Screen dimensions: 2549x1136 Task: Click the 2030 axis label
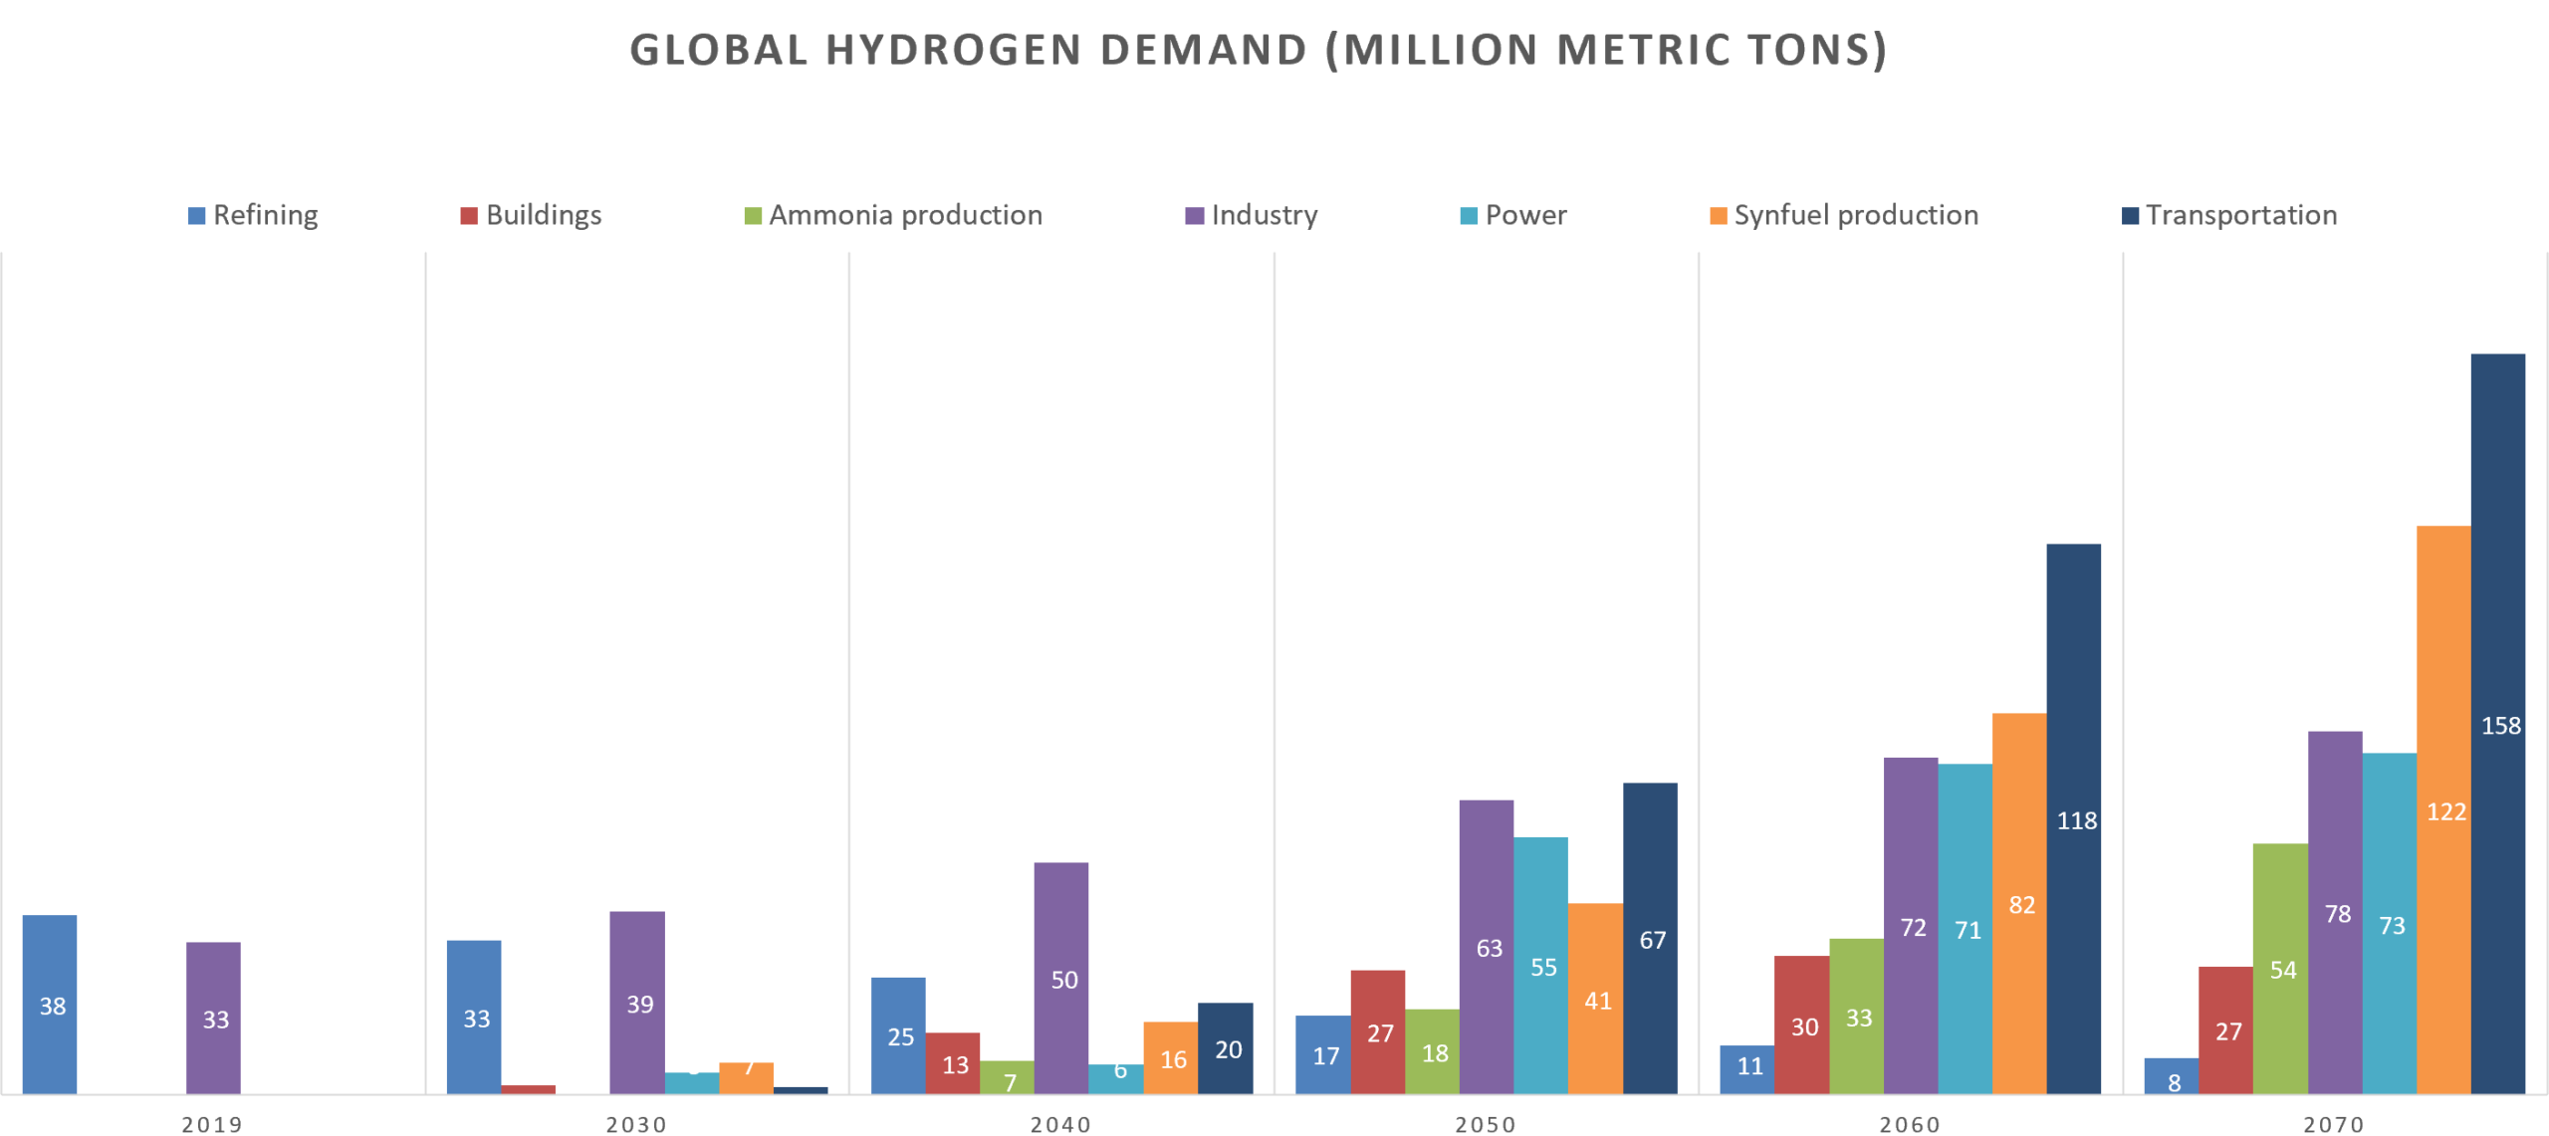(636, 1124)
